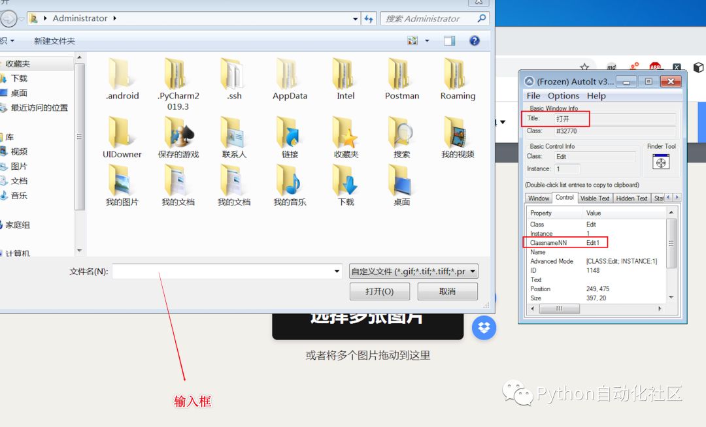Open the Postman folder

pyautogui.click(x=401, y=78)
